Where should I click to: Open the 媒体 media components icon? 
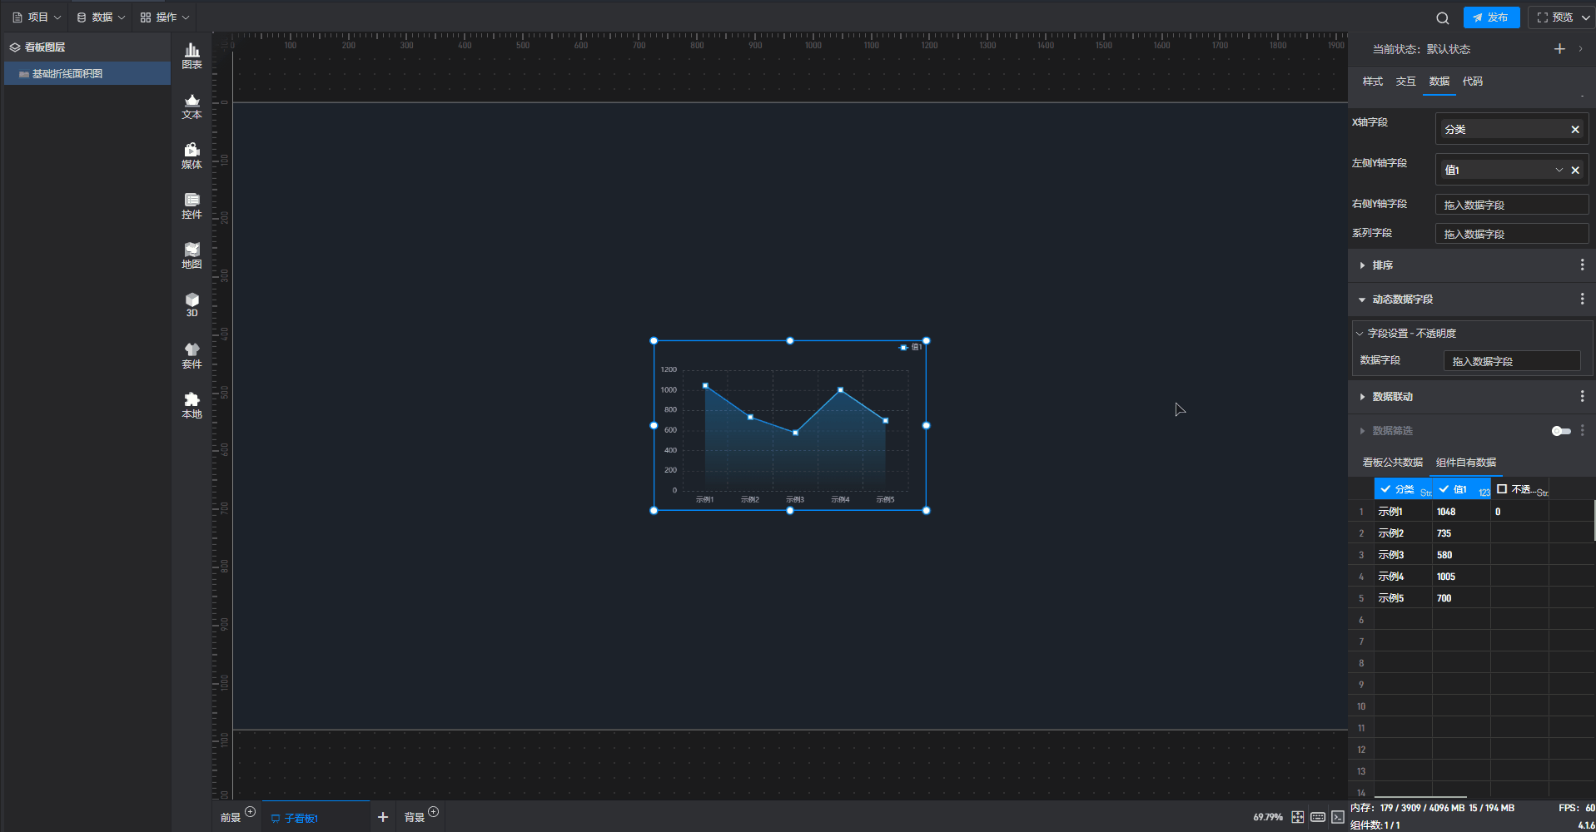191,156
